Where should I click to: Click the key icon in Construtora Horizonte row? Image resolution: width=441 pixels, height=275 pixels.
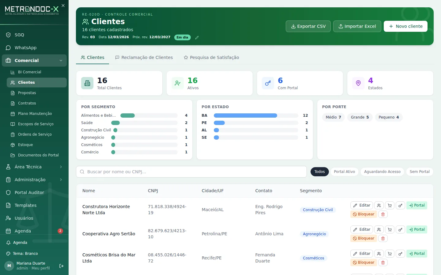(400, 205)
